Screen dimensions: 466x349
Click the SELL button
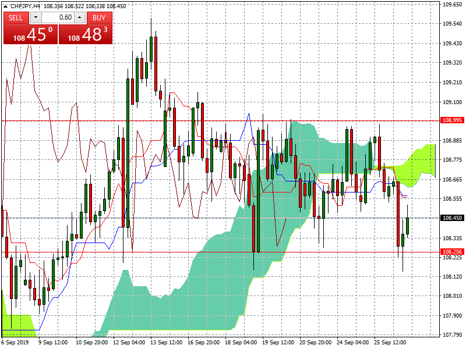(x=16, y=17)
